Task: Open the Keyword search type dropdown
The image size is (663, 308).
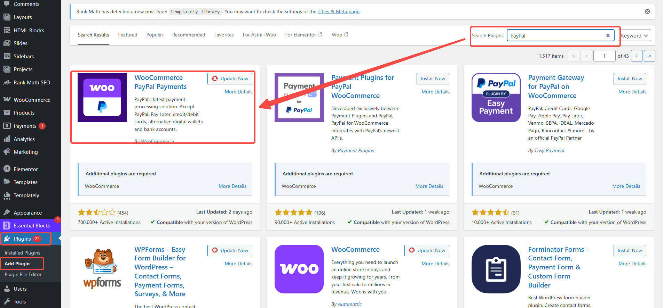Action: (x=634, y=35)
